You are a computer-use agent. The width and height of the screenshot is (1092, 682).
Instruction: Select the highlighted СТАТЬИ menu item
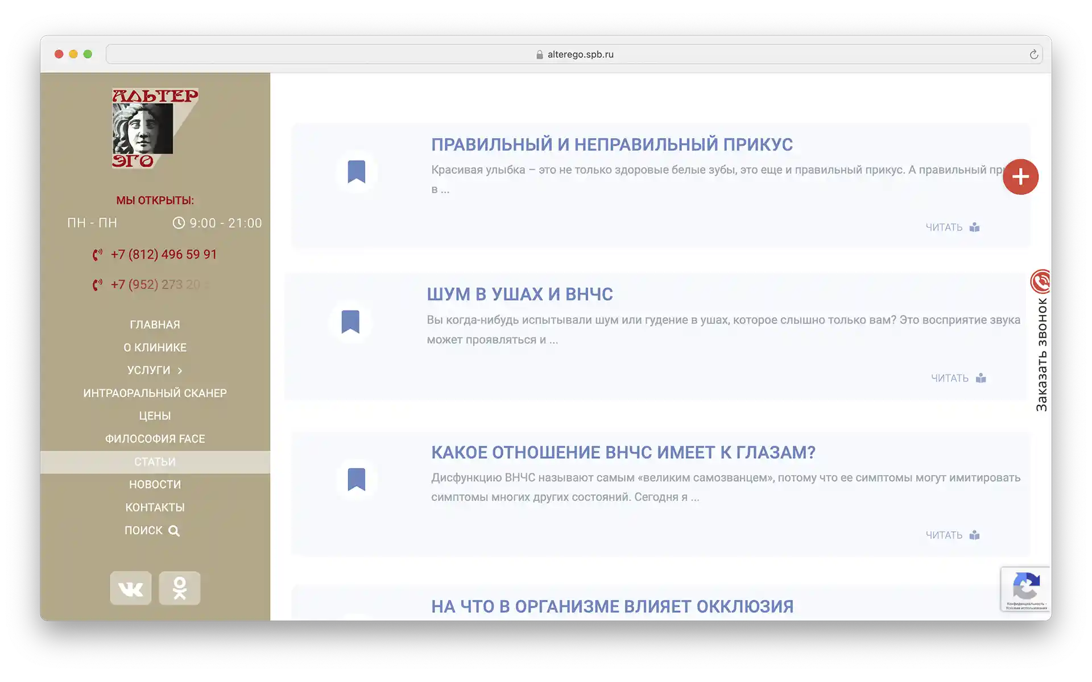click(155, 462)
